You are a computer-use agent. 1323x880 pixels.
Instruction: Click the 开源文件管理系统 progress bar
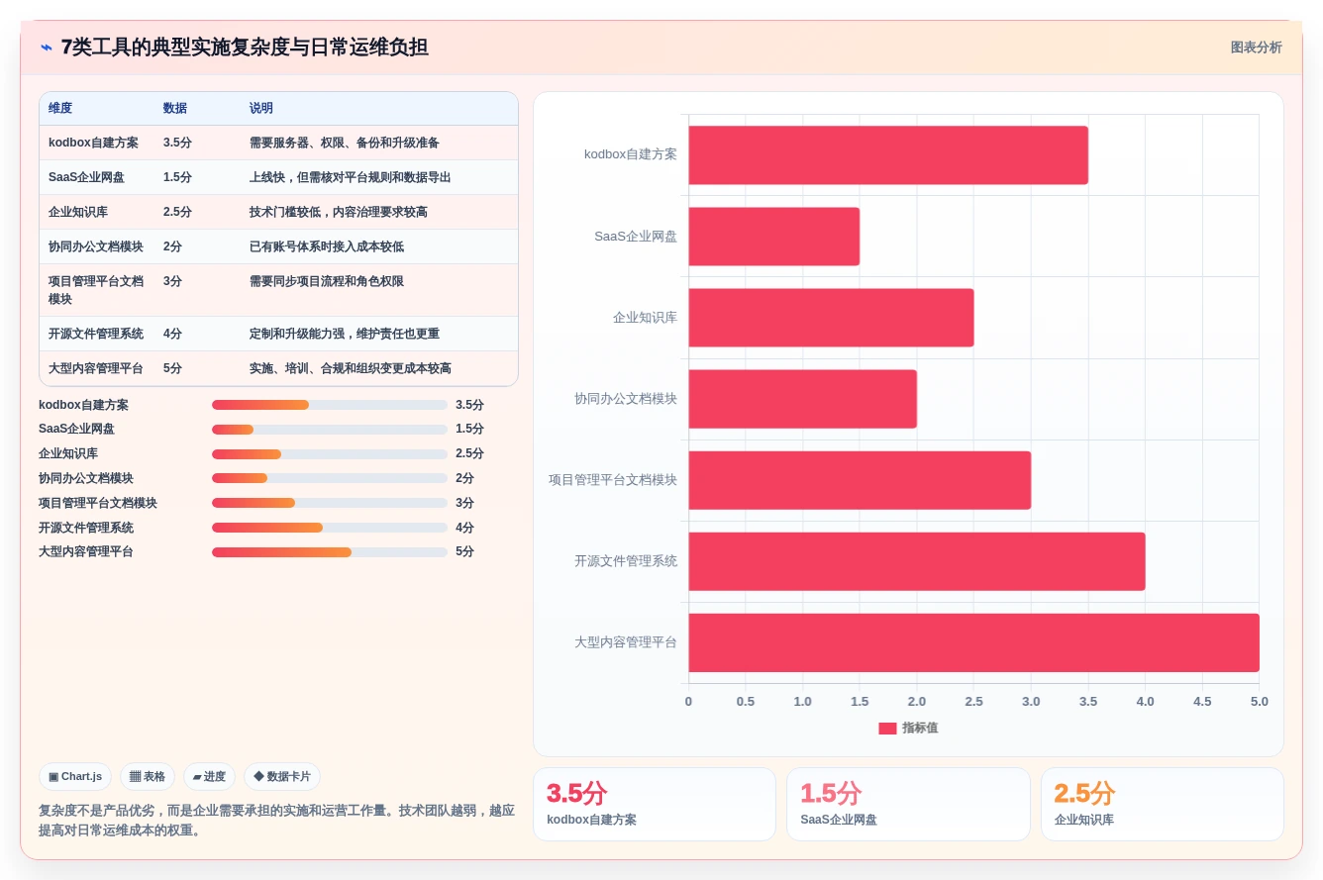click(330, 528)
